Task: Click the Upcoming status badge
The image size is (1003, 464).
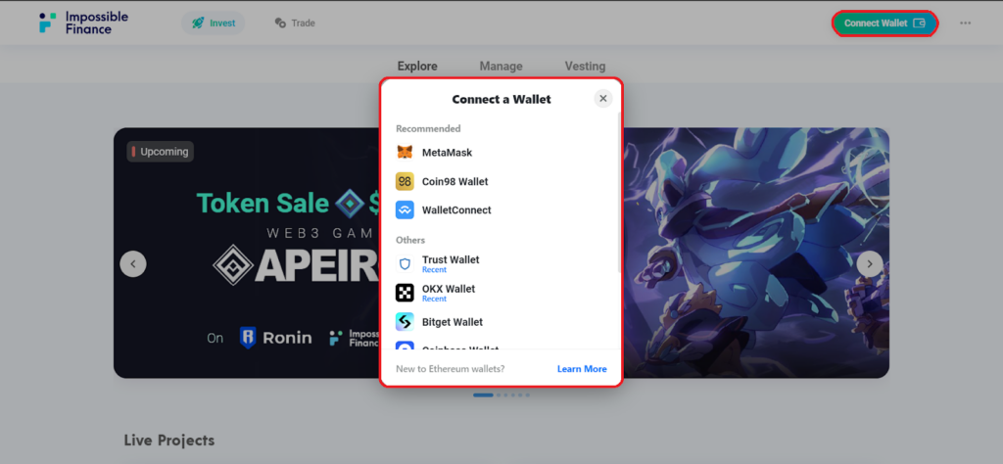Action: [160, 152]
